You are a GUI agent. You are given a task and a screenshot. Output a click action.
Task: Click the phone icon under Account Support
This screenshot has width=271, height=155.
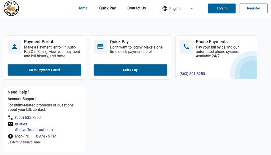(x=11, y=118)
